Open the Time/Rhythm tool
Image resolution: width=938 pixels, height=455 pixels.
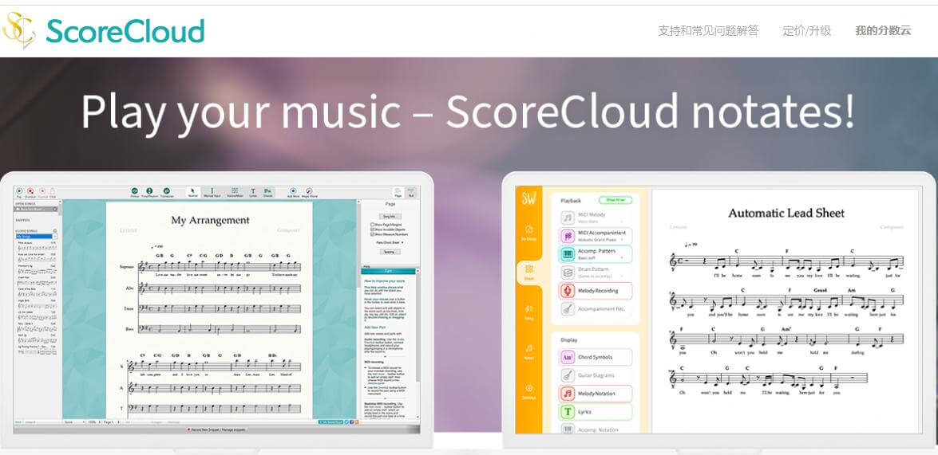tap(149, 191)
